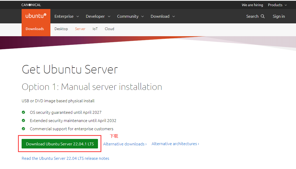The height and width of the screenshot is (169, 296).
Task: Open the Products menu
Action: (275, 5)
